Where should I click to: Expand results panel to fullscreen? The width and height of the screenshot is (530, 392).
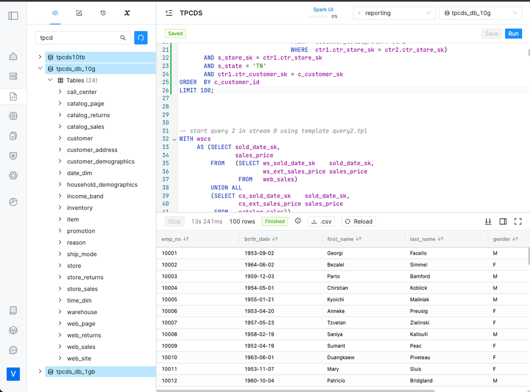[518, 221]
